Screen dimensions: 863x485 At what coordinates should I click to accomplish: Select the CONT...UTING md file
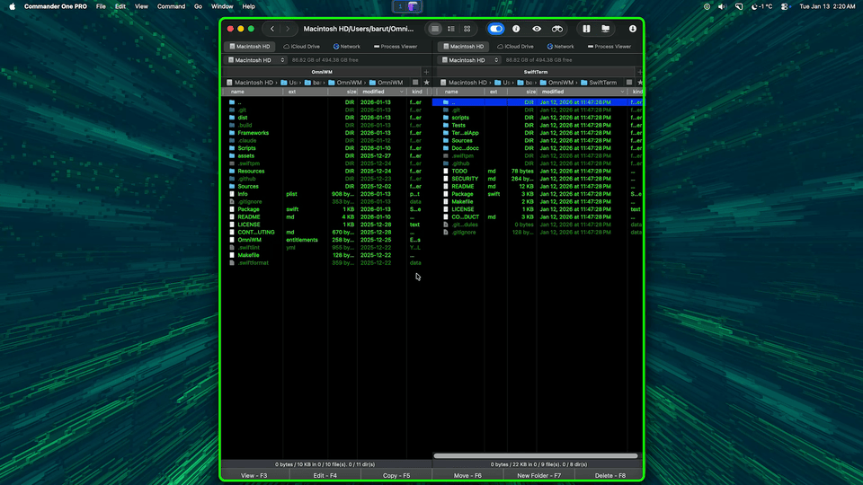[325, 232]
